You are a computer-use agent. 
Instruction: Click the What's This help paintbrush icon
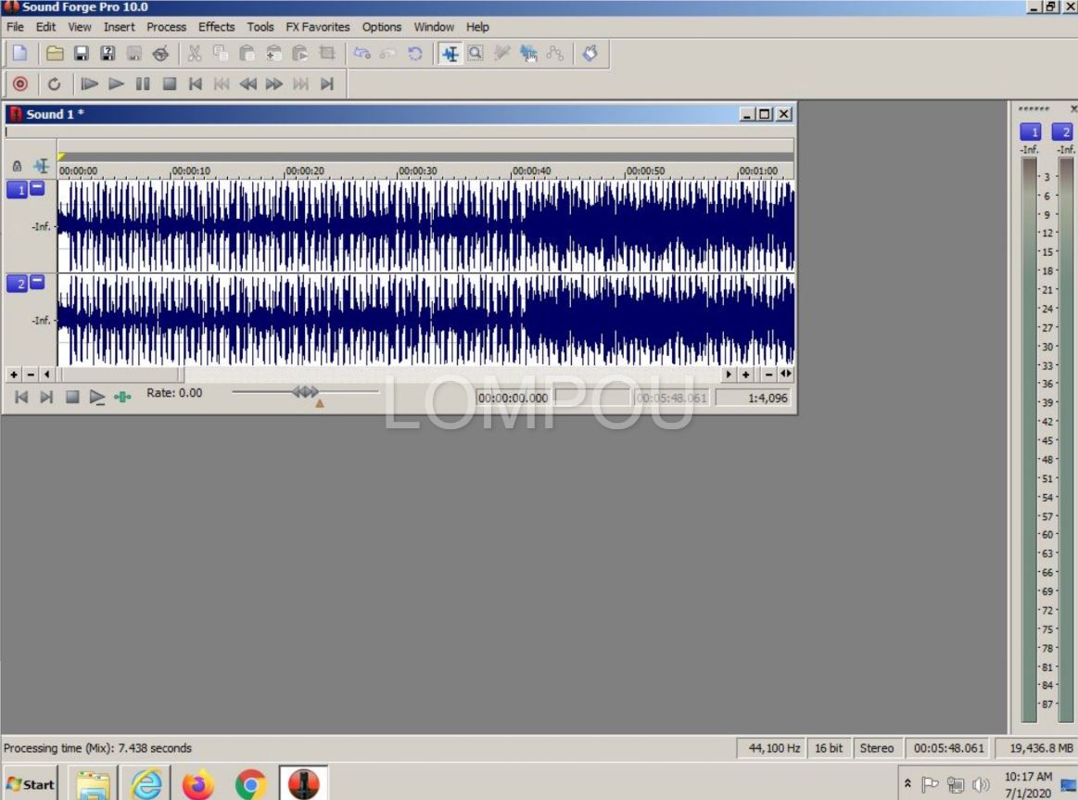(590, 54)
